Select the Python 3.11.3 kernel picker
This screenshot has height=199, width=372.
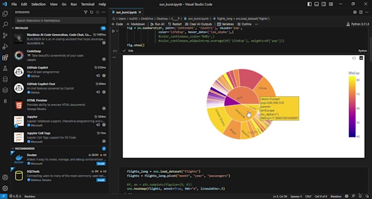pos(358,24)
